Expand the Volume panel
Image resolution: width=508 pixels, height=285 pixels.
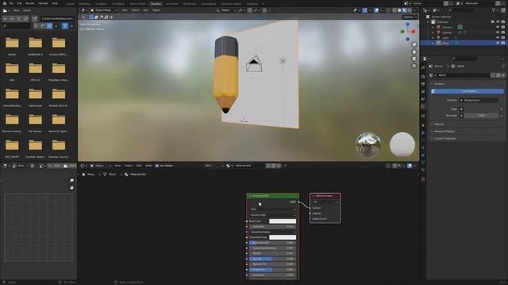(439, 124)
